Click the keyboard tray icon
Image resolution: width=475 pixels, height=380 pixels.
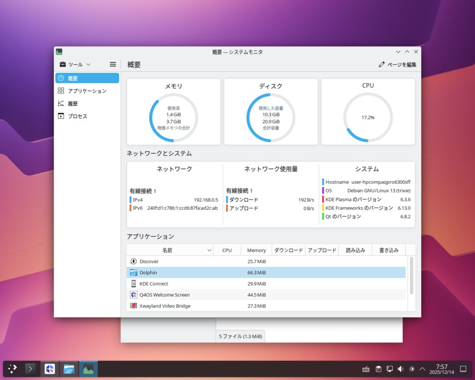[366, 369]
